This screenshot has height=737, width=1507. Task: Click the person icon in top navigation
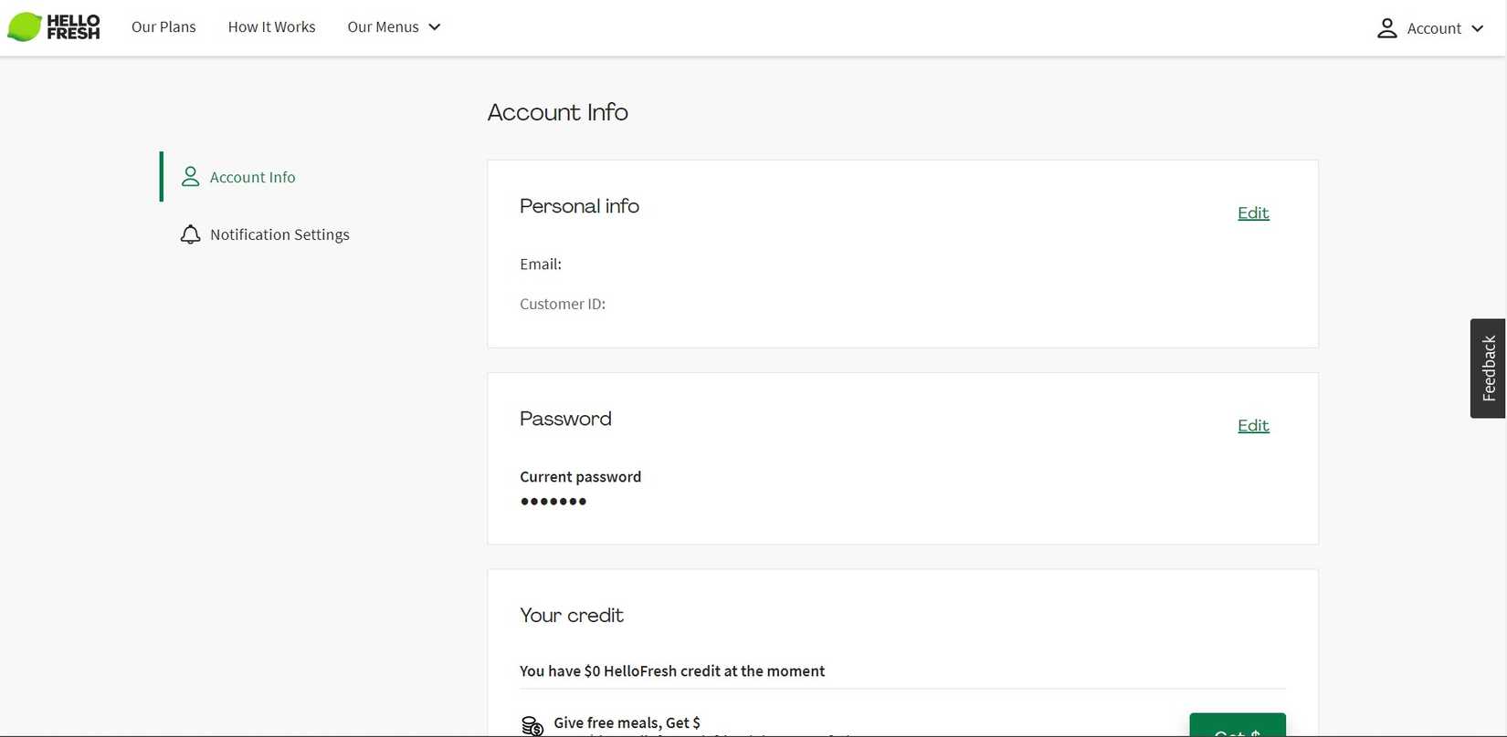point(1386,28)
